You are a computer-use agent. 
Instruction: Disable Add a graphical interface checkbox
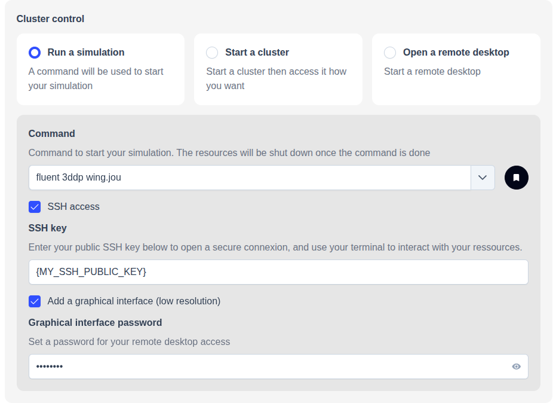point(35,301)
